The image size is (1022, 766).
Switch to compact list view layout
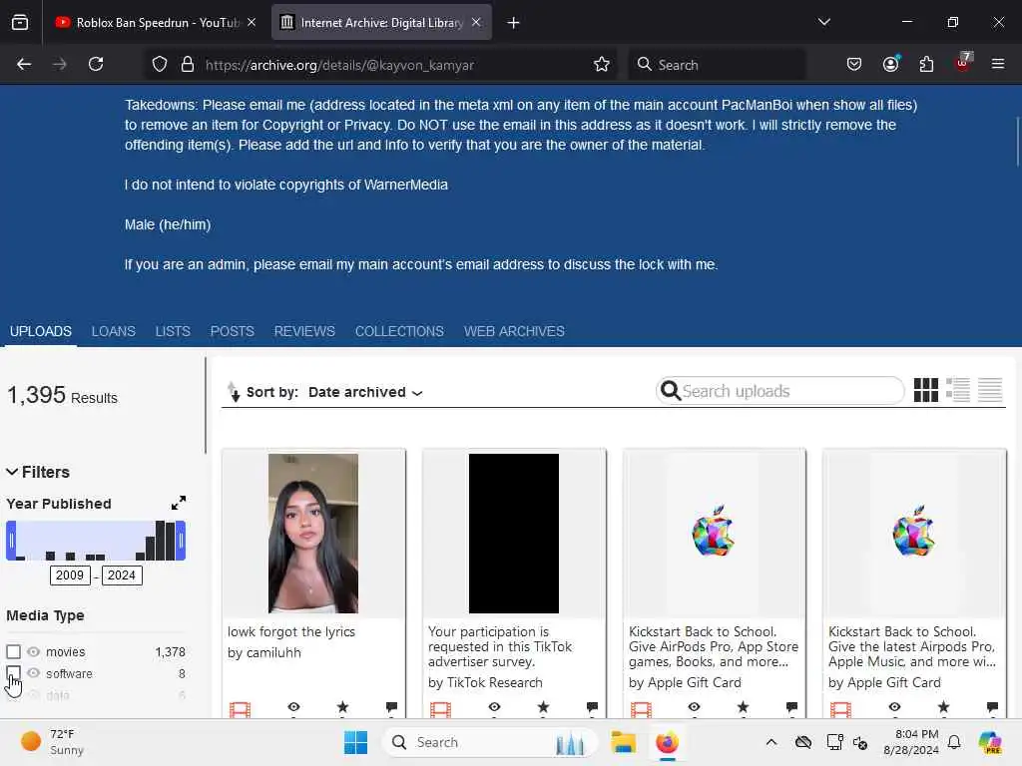pyautogui.click(x=990, y=390)
